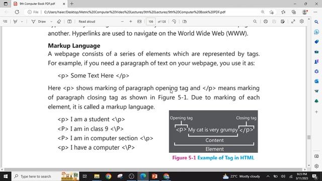The width and height of the screenshot is (322, 181).
Task: Expand the highlight color dropdown
Action: (x=22, y=21)
